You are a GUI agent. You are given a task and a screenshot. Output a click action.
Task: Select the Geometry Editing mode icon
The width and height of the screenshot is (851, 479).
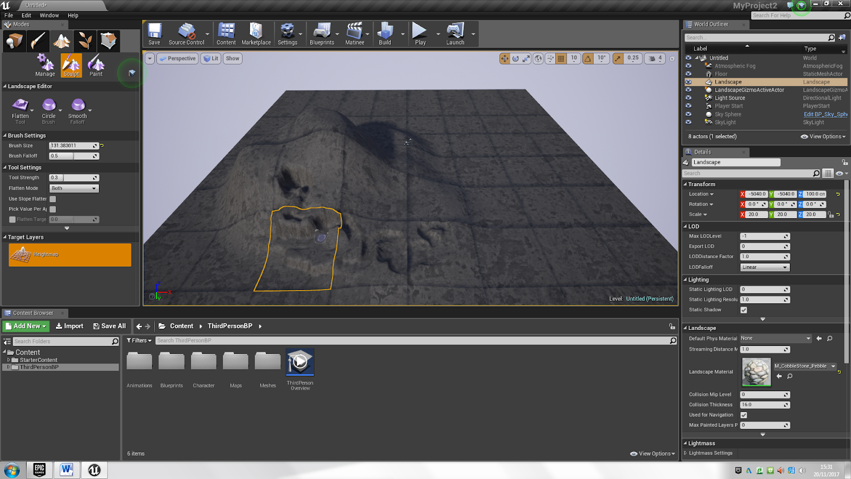pyautogui.click(x=109, y=41)
